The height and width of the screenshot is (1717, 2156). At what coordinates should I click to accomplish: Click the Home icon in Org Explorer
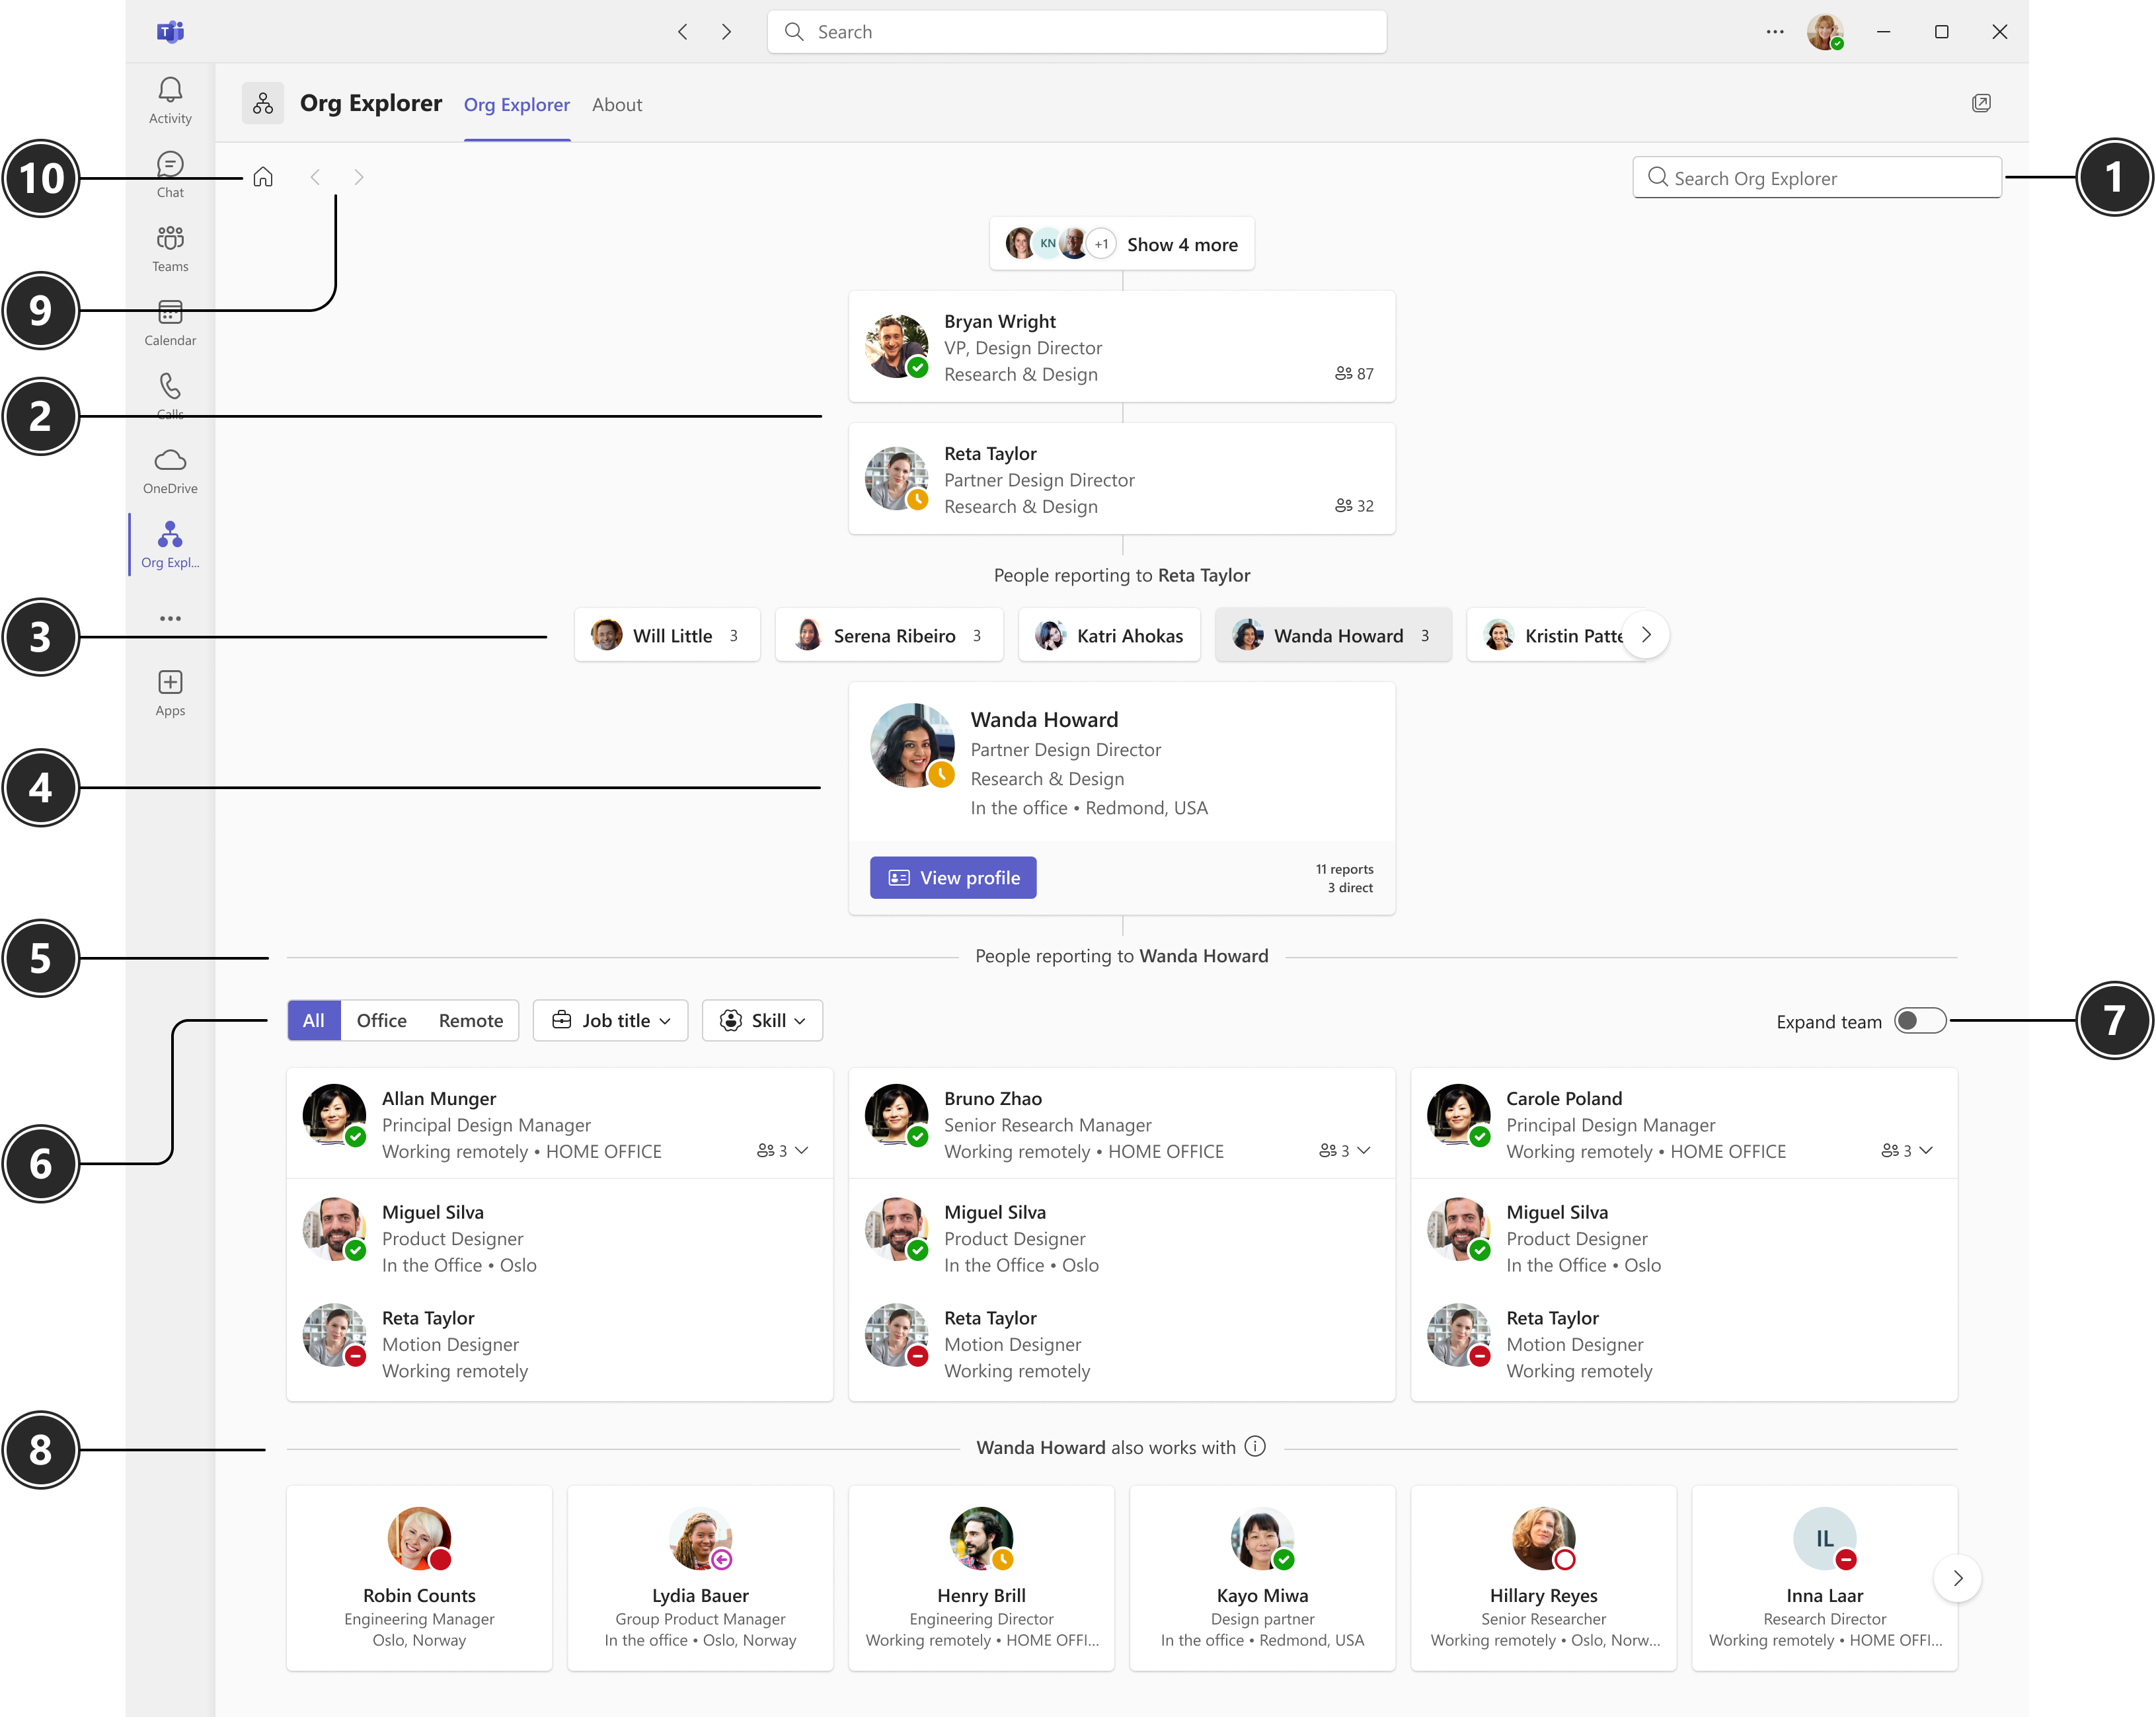click(263, 176)
